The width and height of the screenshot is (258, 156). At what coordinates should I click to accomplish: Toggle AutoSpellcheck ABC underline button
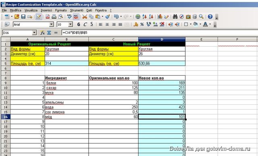pyautogui.click(x=76, y=17)
